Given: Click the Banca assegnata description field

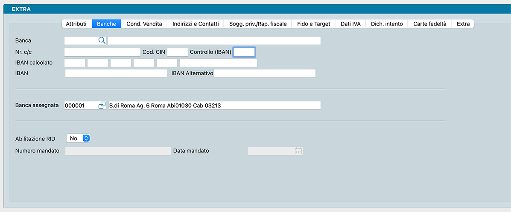Looking at the screenshot, I should click(214, 105).
